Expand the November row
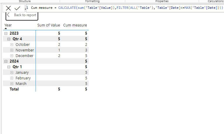The height and width of the screenshot is (134, 224). 12,50
